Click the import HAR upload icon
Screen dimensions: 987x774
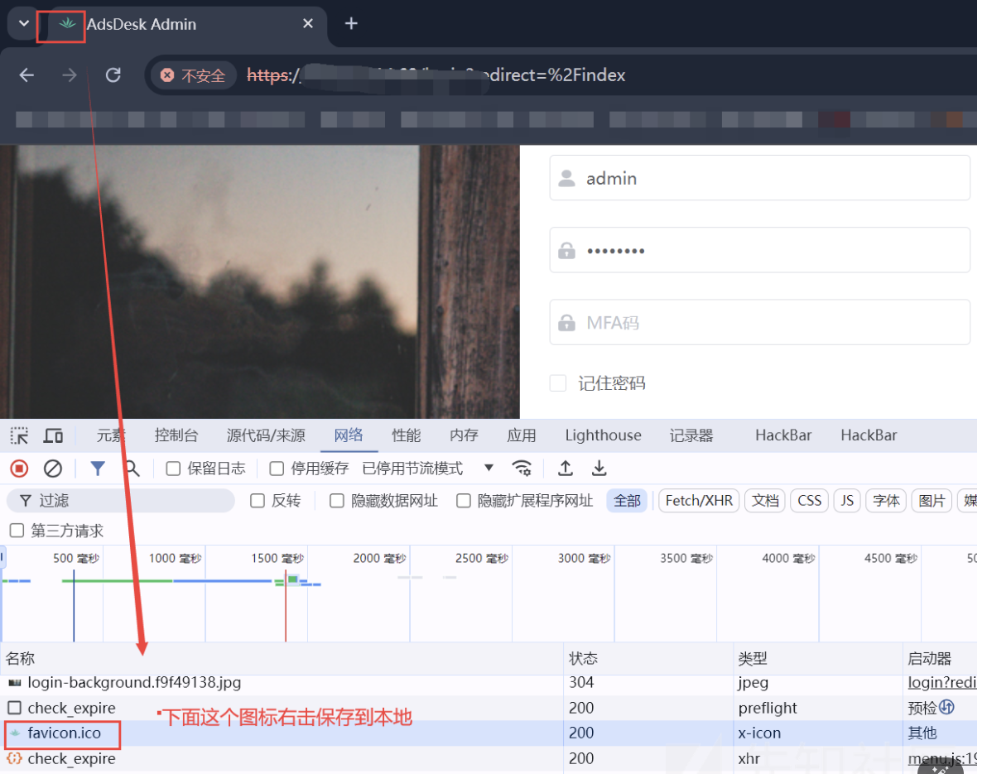pyautogui.click(x=566, y=469)
